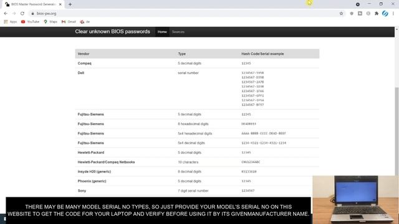Click the Apps grid bookmark icon
Viewport: 399px width, 224px height.
(x=6, y=22)
